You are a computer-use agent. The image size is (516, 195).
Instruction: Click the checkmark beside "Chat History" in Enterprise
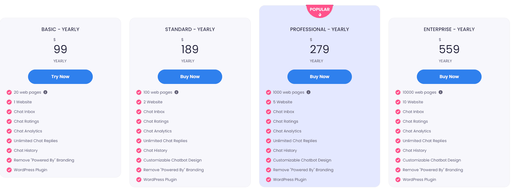pyautogui.click(x=398, y=150)
